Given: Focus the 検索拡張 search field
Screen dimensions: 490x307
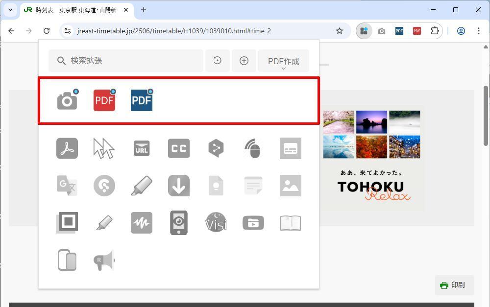Looking at the screenshot, I should (x=125, y=61).
